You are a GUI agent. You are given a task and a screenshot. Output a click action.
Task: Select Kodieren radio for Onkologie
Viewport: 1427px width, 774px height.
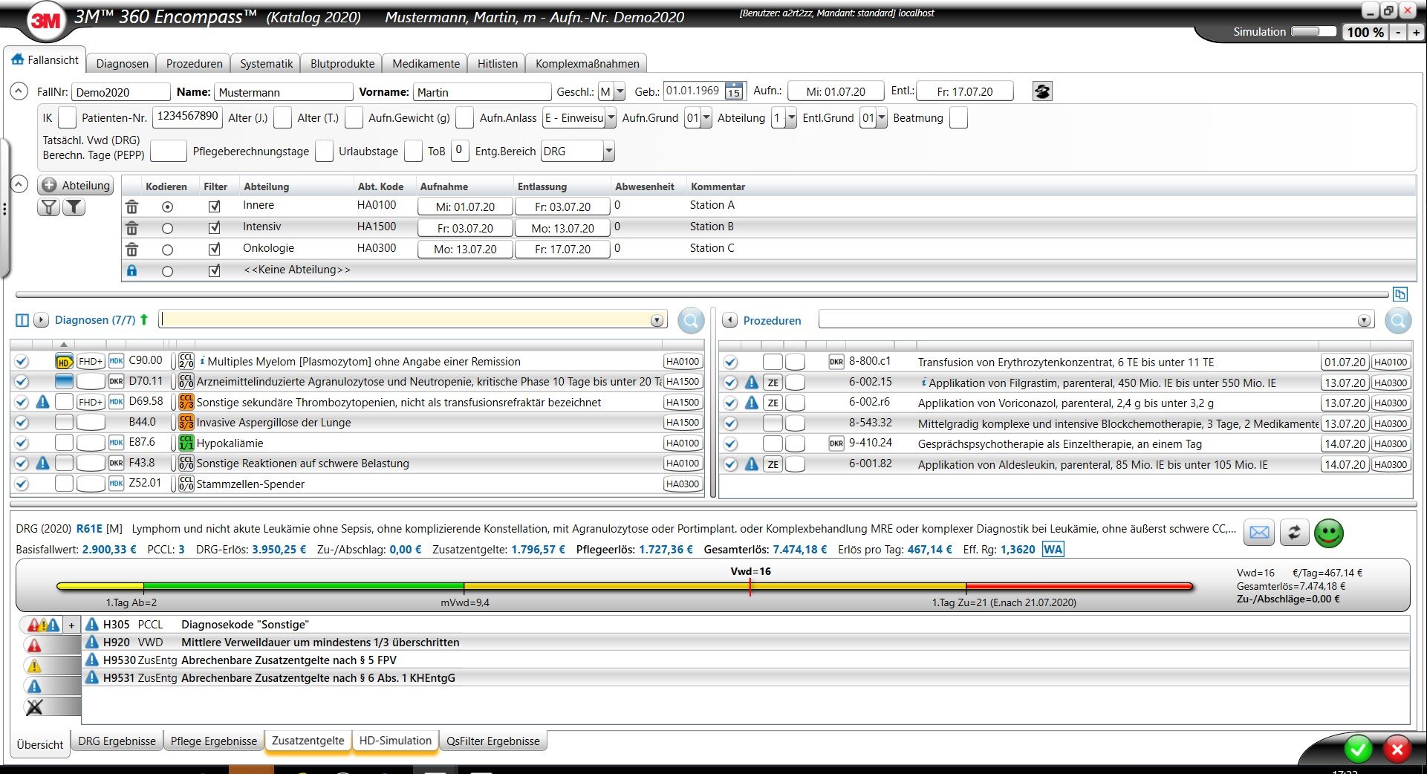[167, 250]
